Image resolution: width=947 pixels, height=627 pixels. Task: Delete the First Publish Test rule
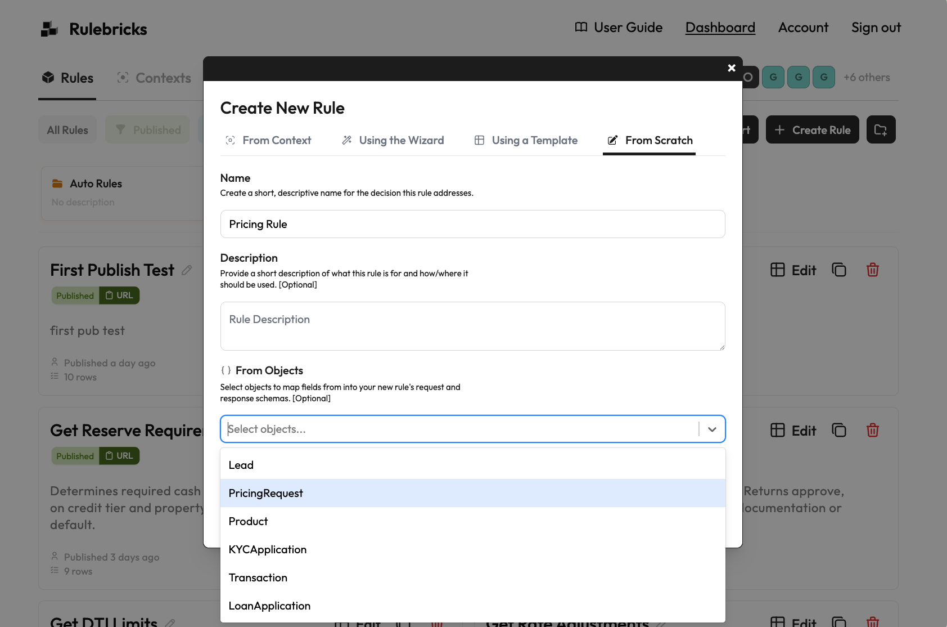pyautogui.click(x=872, y=270)
